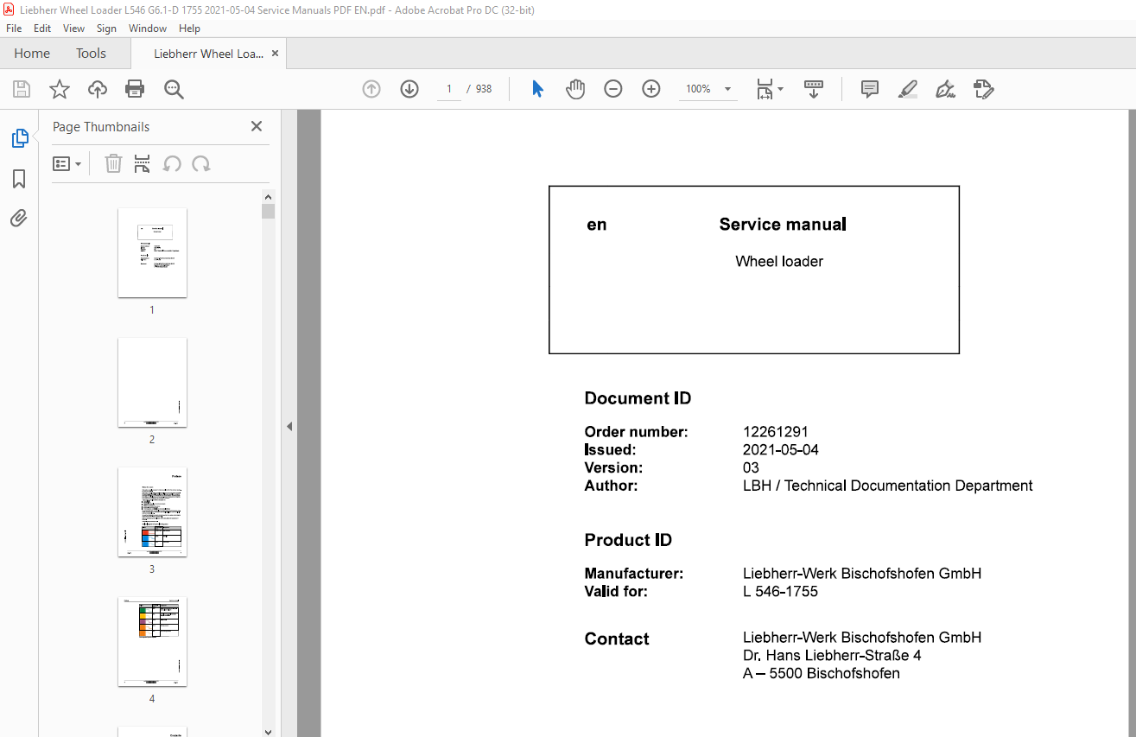This screenshot has width=1136, height=737.
Task: Zoom out with minus icon
Action: click(x=613, y=89)
